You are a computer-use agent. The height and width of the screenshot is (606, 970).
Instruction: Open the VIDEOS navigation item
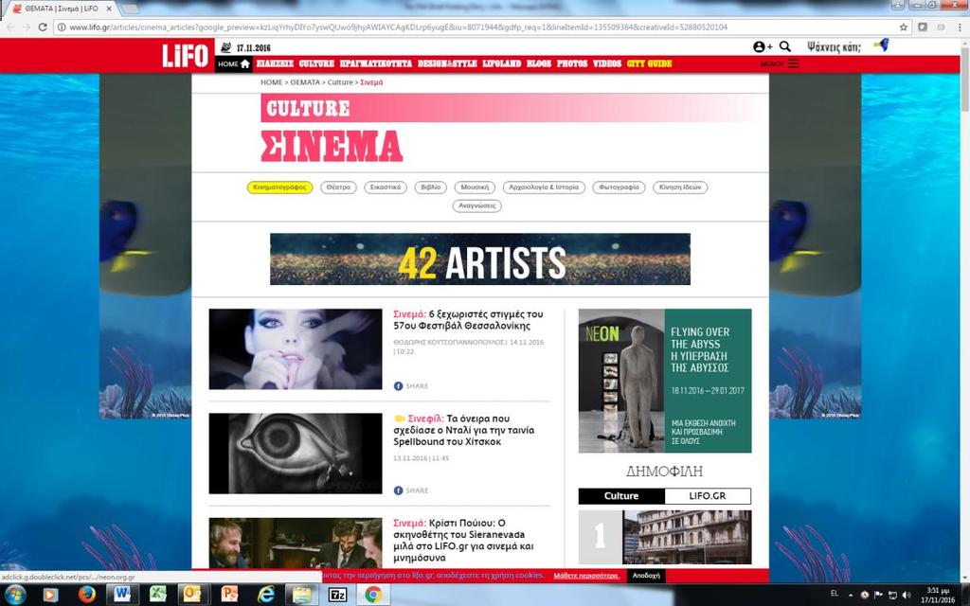[x=607, y=63]
